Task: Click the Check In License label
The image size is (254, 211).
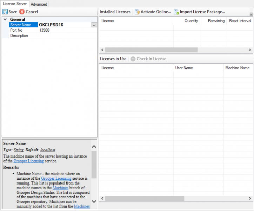Action: pos(152,59)
